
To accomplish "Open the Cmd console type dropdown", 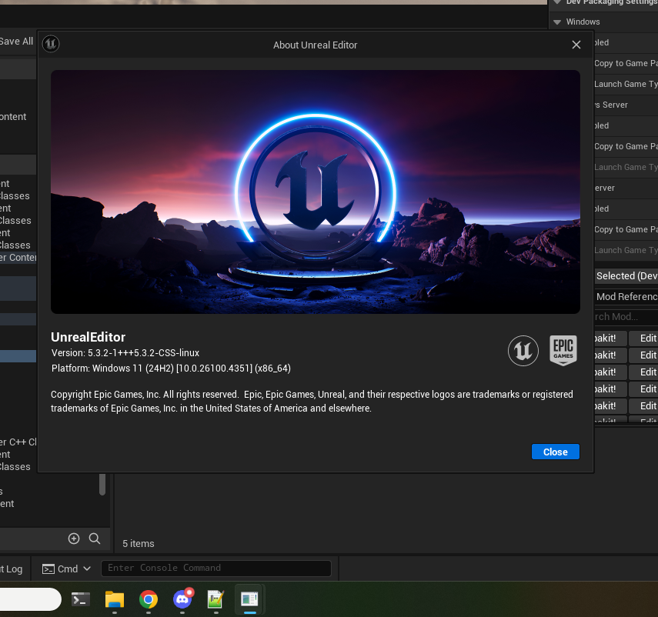I will [x=67, y=569].
